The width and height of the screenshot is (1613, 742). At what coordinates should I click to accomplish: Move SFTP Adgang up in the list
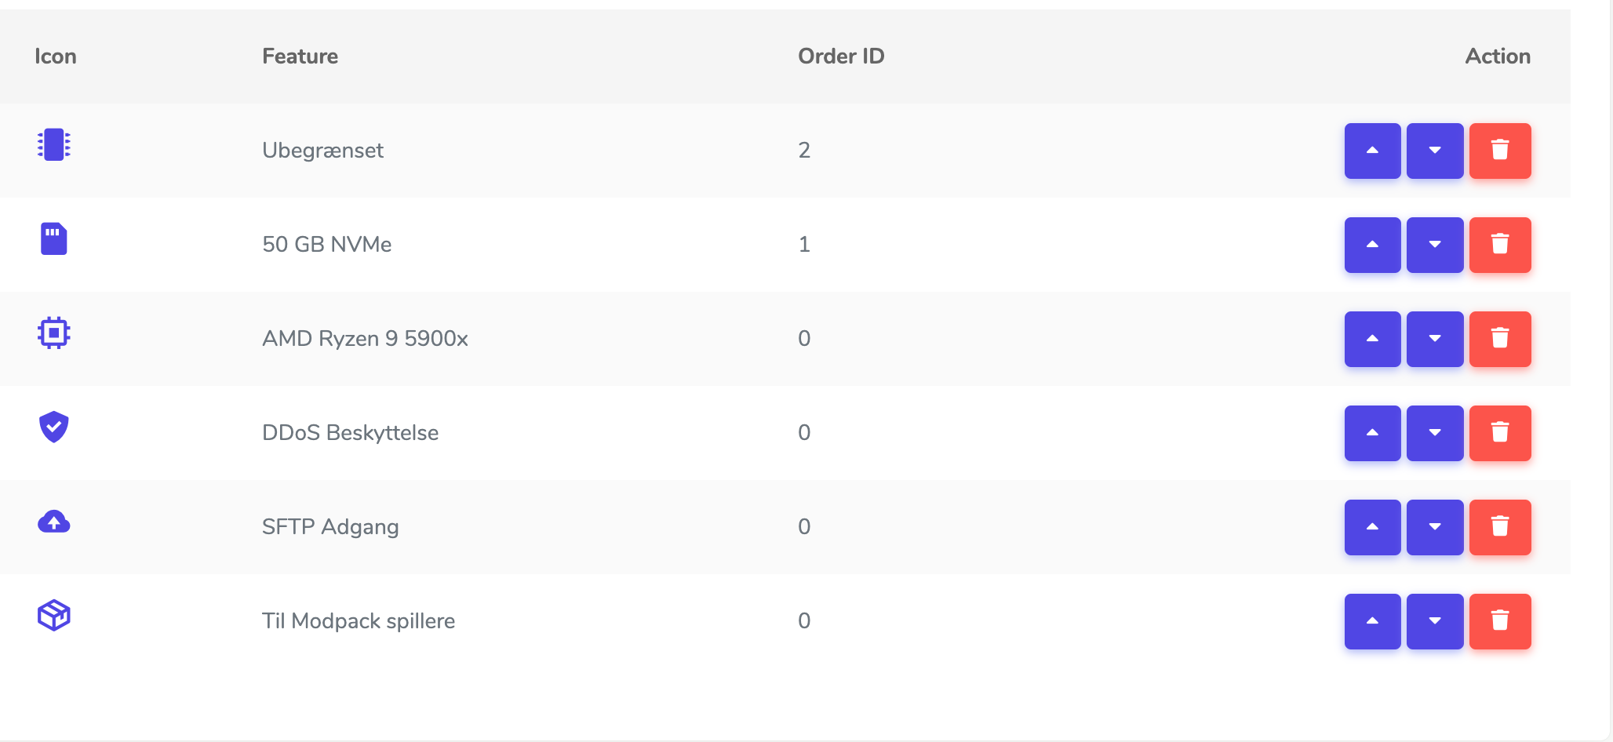[x=1371, y=527]
